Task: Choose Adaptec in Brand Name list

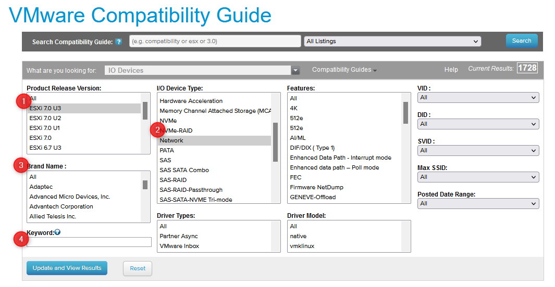Action: point(41,187)
